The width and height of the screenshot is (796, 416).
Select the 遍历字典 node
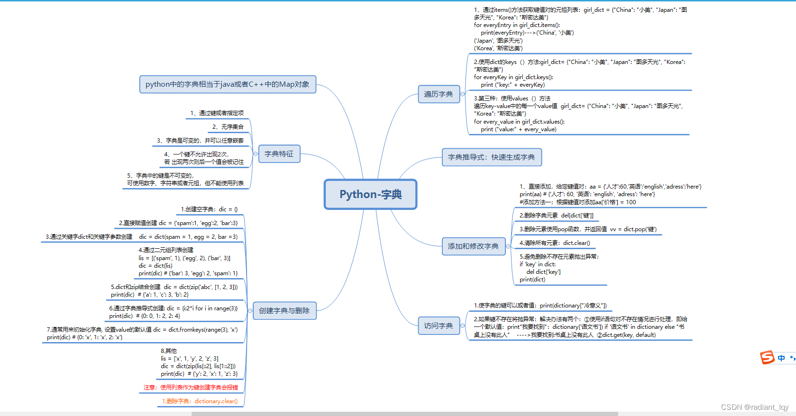tap(439, 94)
